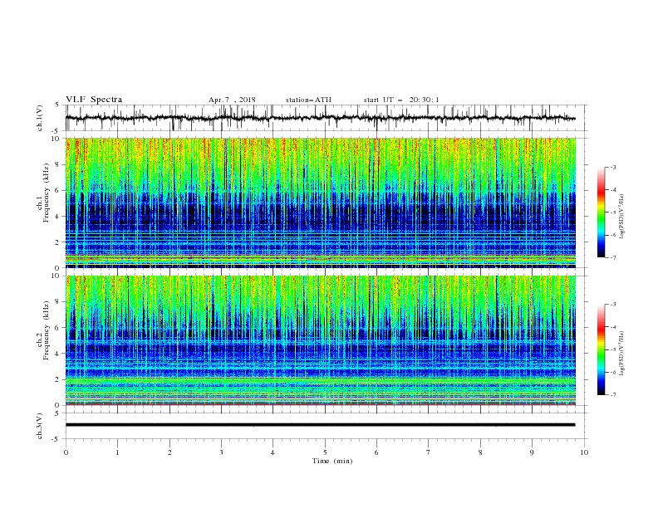Click the "-7" tick on lower colorbar

click(x=612, y=394)
